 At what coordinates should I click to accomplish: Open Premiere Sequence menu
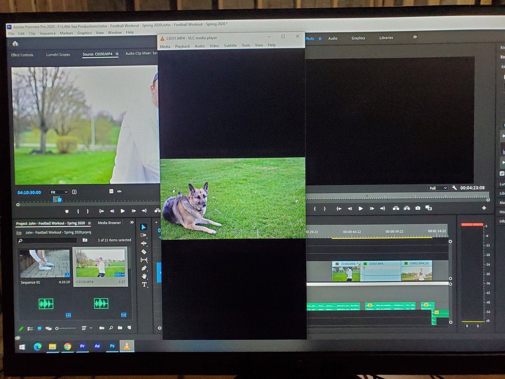(48, 33)
